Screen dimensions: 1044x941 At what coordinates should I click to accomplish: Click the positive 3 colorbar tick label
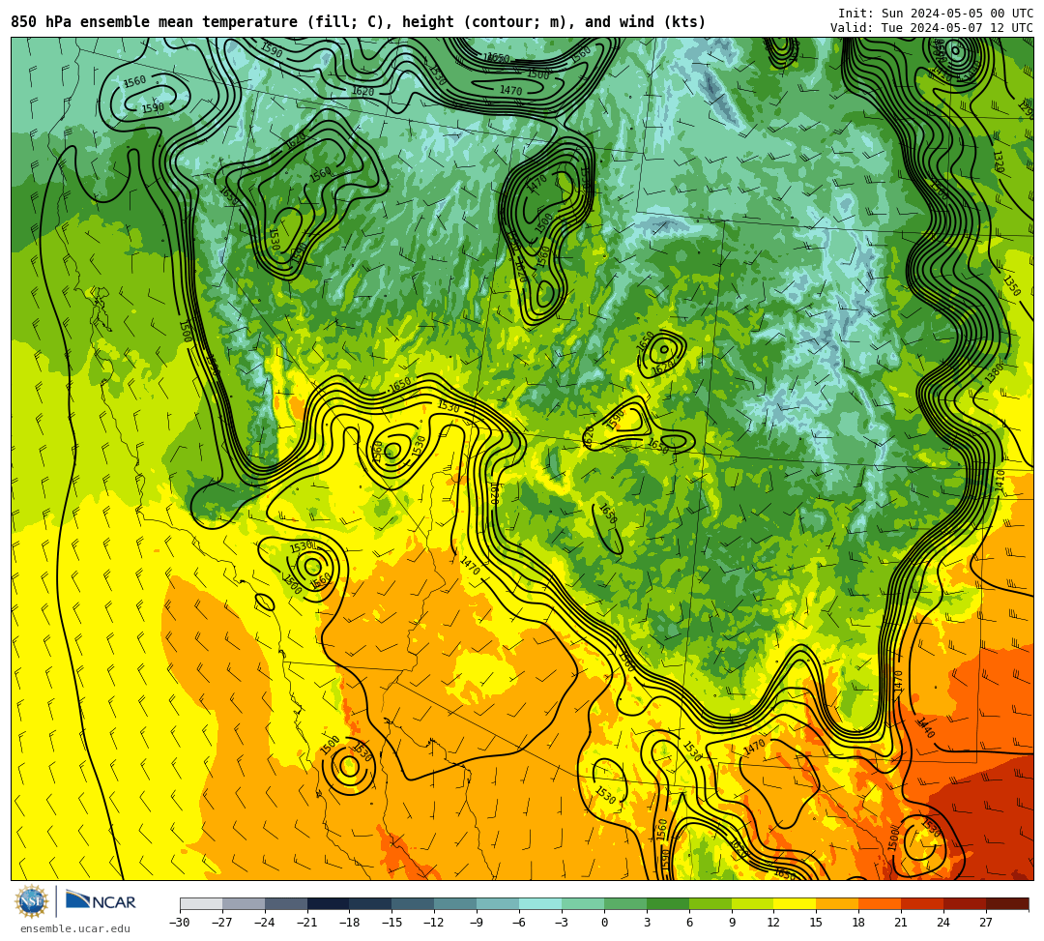coord(647,923)
